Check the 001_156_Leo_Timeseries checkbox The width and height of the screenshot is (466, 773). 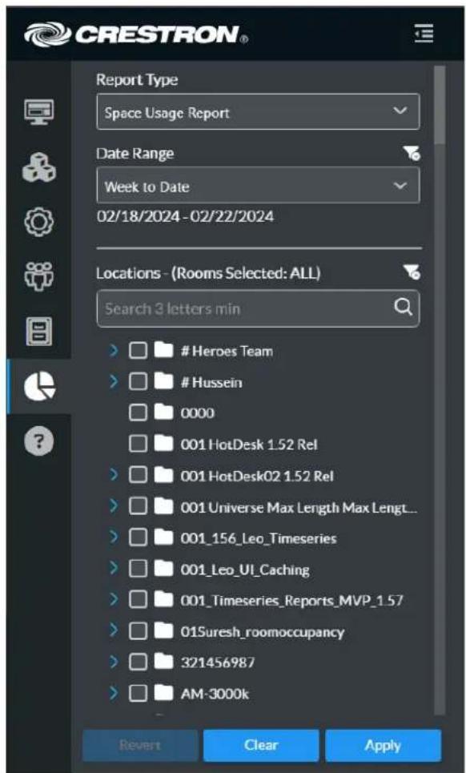point(138,537)
